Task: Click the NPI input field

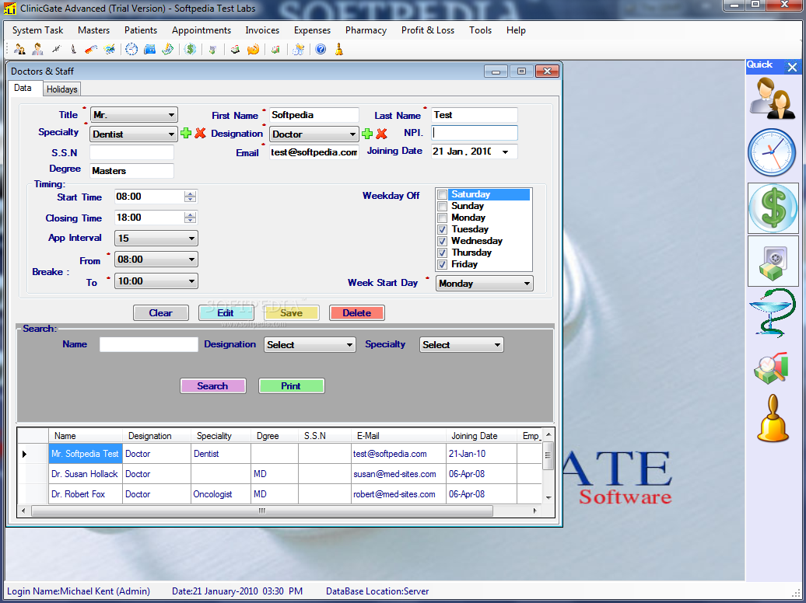Action: click(474, 133)
